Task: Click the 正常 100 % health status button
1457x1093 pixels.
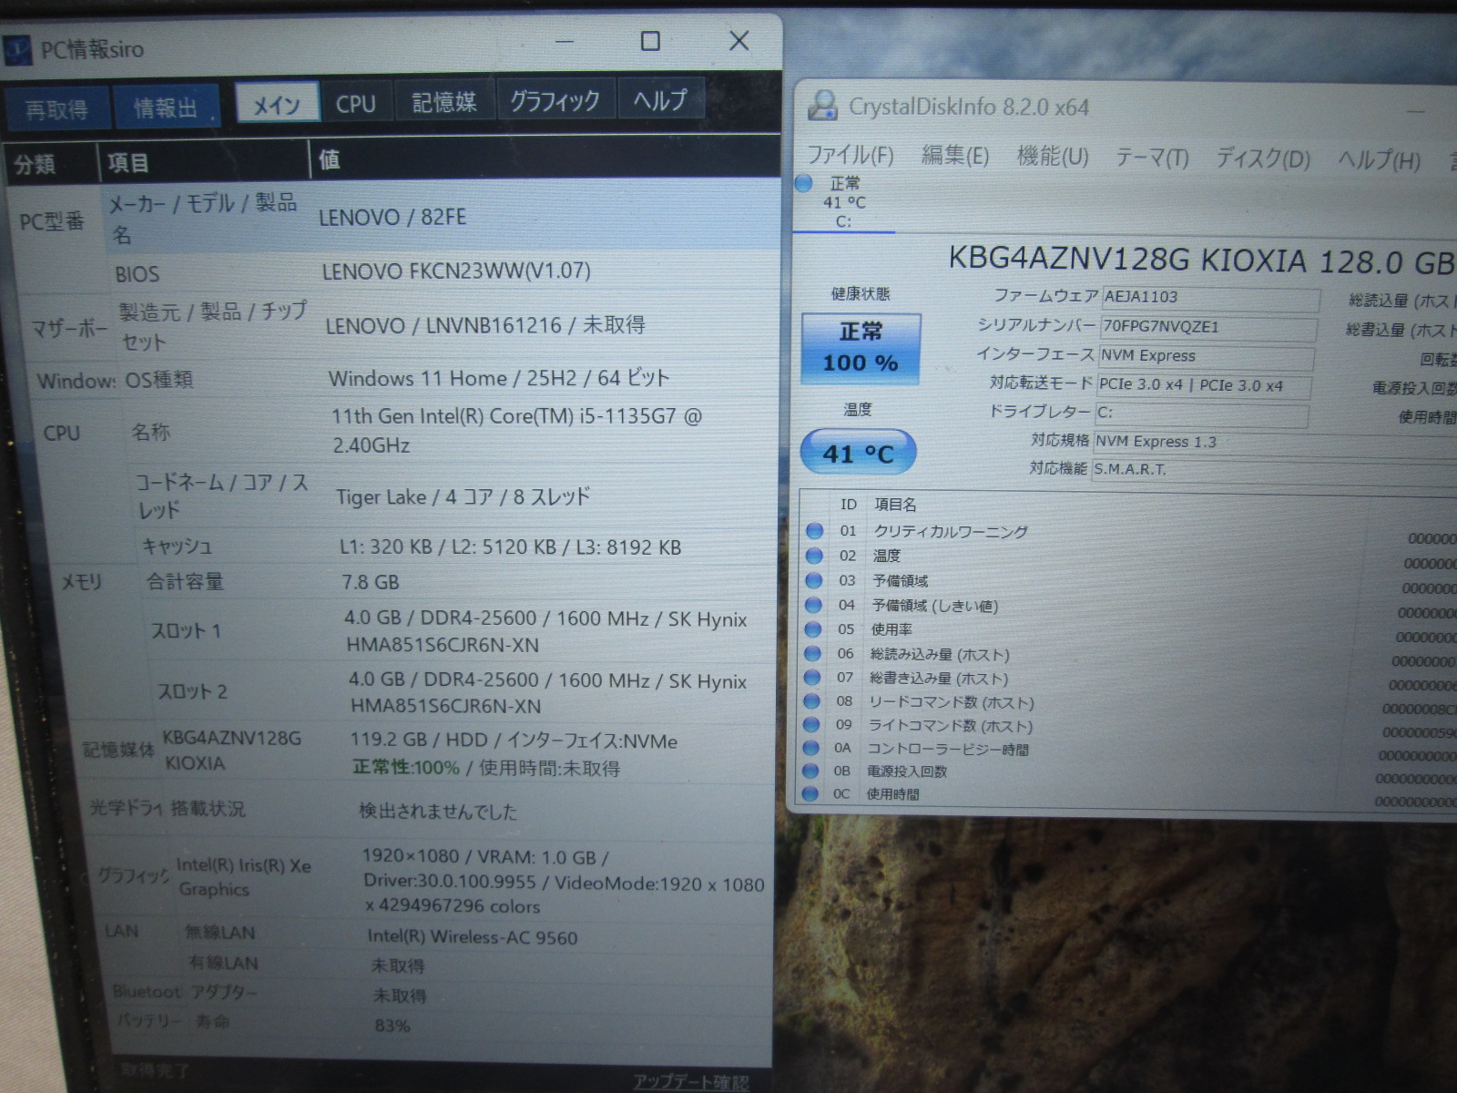Action: [861, 348]
